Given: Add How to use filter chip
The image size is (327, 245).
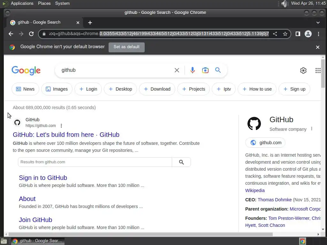Looking at the screenshot, I should coord(257,89).
